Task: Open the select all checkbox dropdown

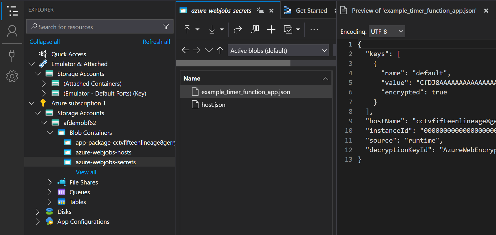Action: (x=298, y=29)
